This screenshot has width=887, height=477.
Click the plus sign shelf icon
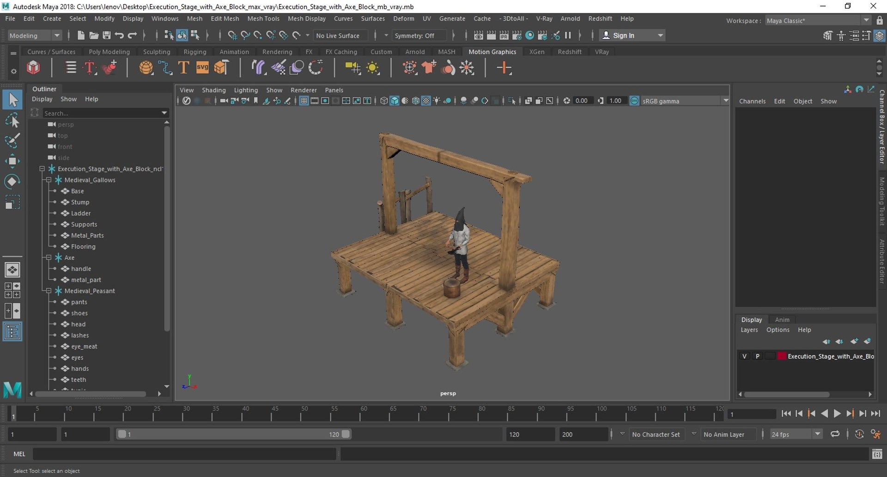(x=504, y=68)
